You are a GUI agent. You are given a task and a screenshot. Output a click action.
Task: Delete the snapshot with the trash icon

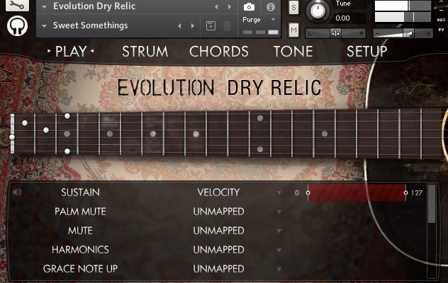tap(227, 26)
